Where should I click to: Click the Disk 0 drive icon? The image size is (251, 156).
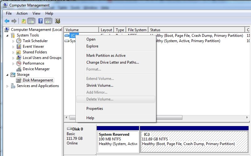click(69, 129)
